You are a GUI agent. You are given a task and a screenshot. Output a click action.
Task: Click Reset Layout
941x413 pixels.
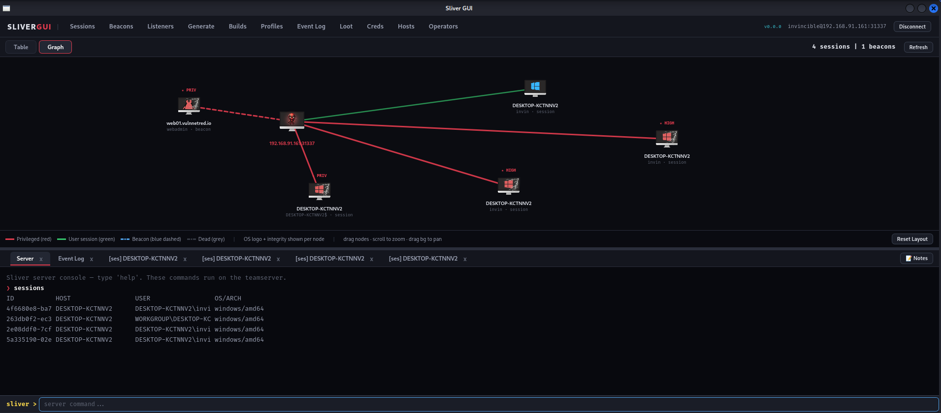912,239
